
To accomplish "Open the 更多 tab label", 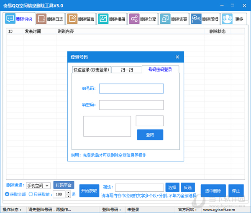I will coord(239,19).
